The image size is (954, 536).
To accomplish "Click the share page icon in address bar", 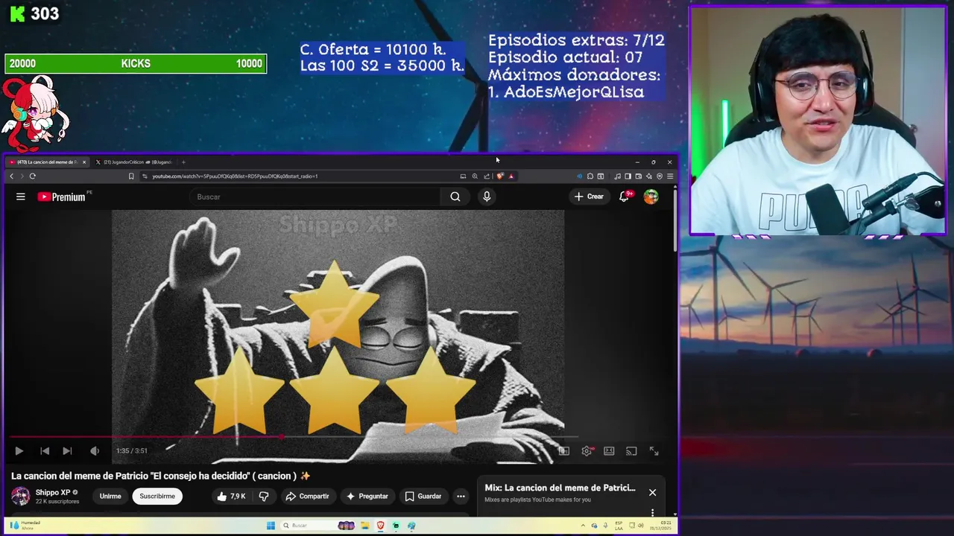I will (487, 176).
